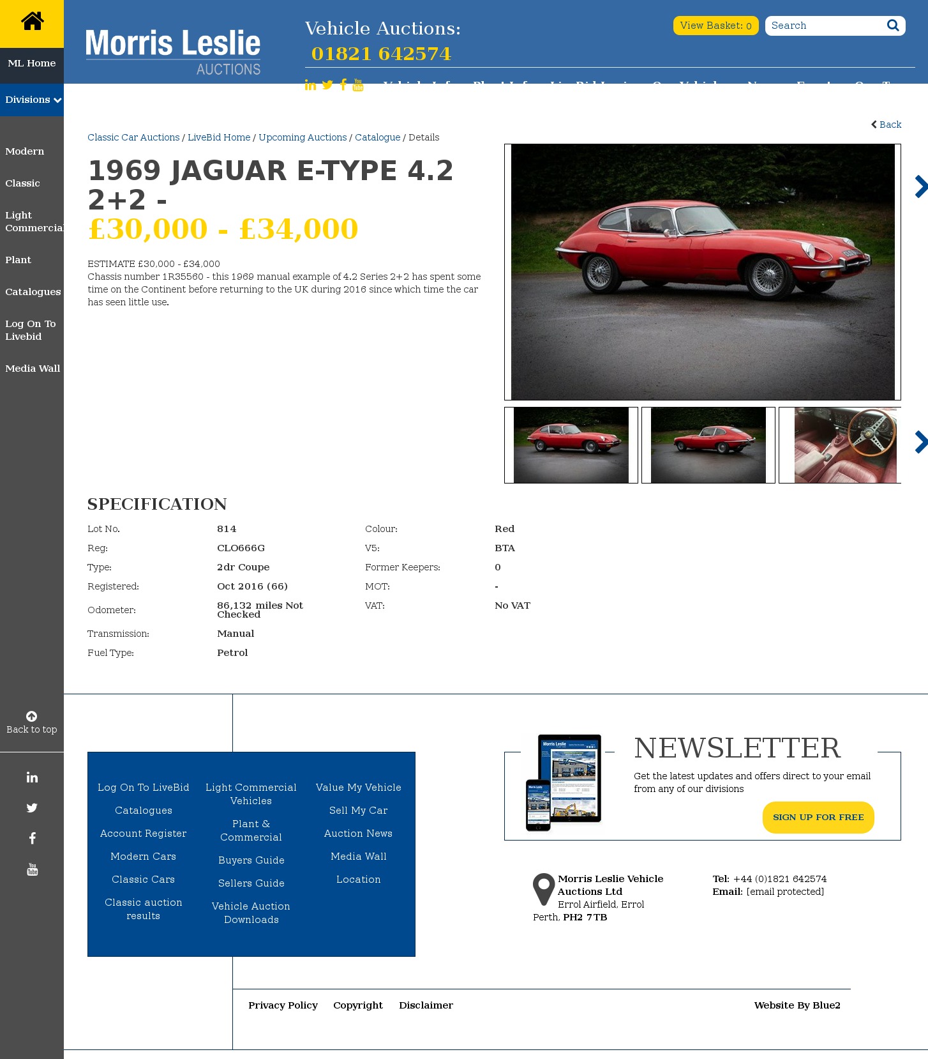Open footer Plant & Commercial link

coord(251,830)
